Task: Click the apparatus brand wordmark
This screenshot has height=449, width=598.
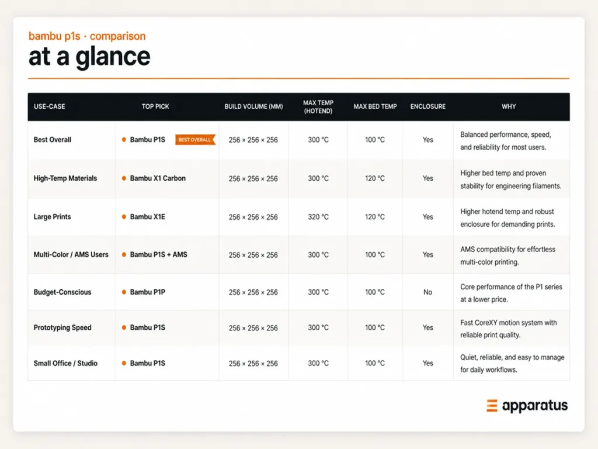Action: pos(535,406)
